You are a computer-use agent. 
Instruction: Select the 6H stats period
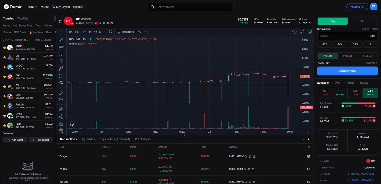pyautogui.click(x=355, y=93)
